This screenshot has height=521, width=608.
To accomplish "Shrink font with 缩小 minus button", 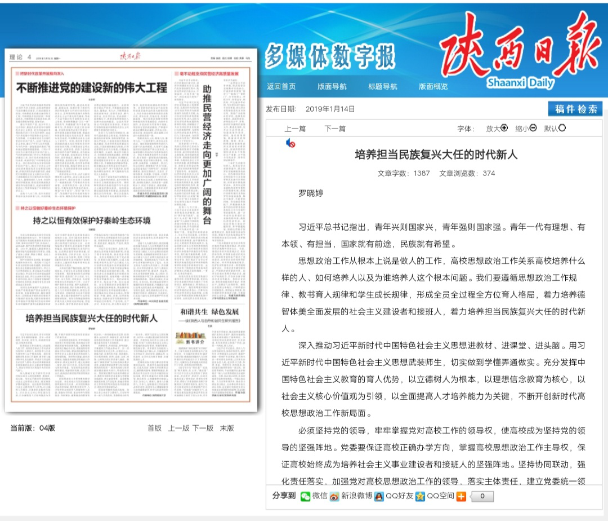I will point(533,128).
